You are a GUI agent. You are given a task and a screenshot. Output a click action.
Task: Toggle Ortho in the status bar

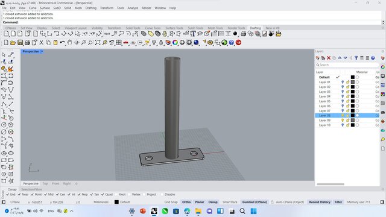coord(186,202)
